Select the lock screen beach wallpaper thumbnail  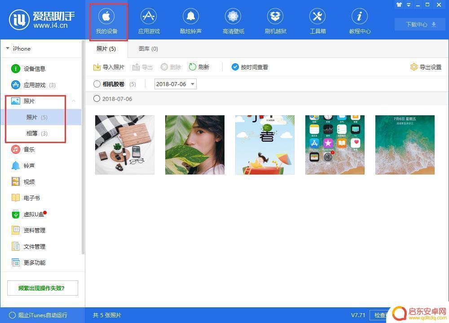[x=405, y=145]
